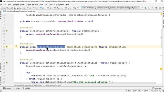Click fold end marker on line 28
This screenshot has width=164, height=92.
13,53
